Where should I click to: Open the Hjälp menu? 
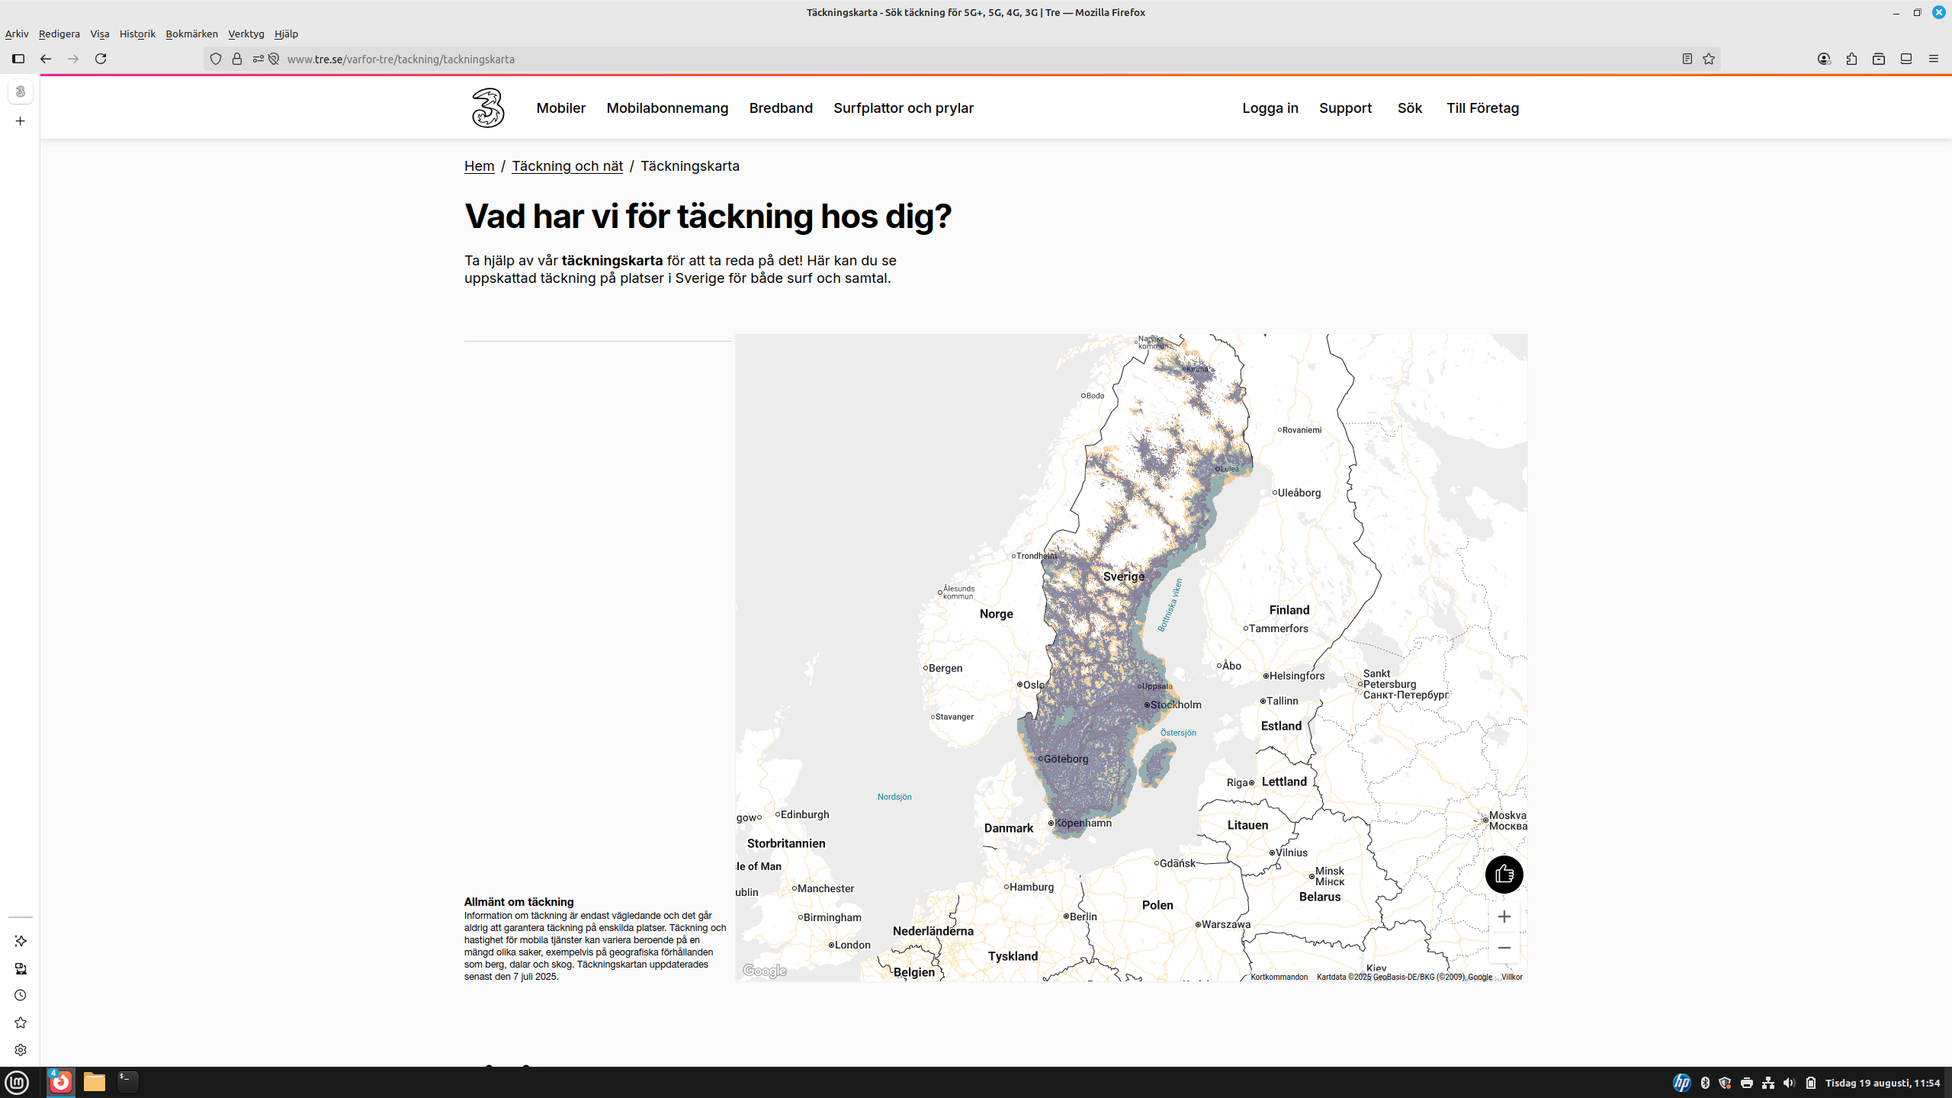point(286,34)
